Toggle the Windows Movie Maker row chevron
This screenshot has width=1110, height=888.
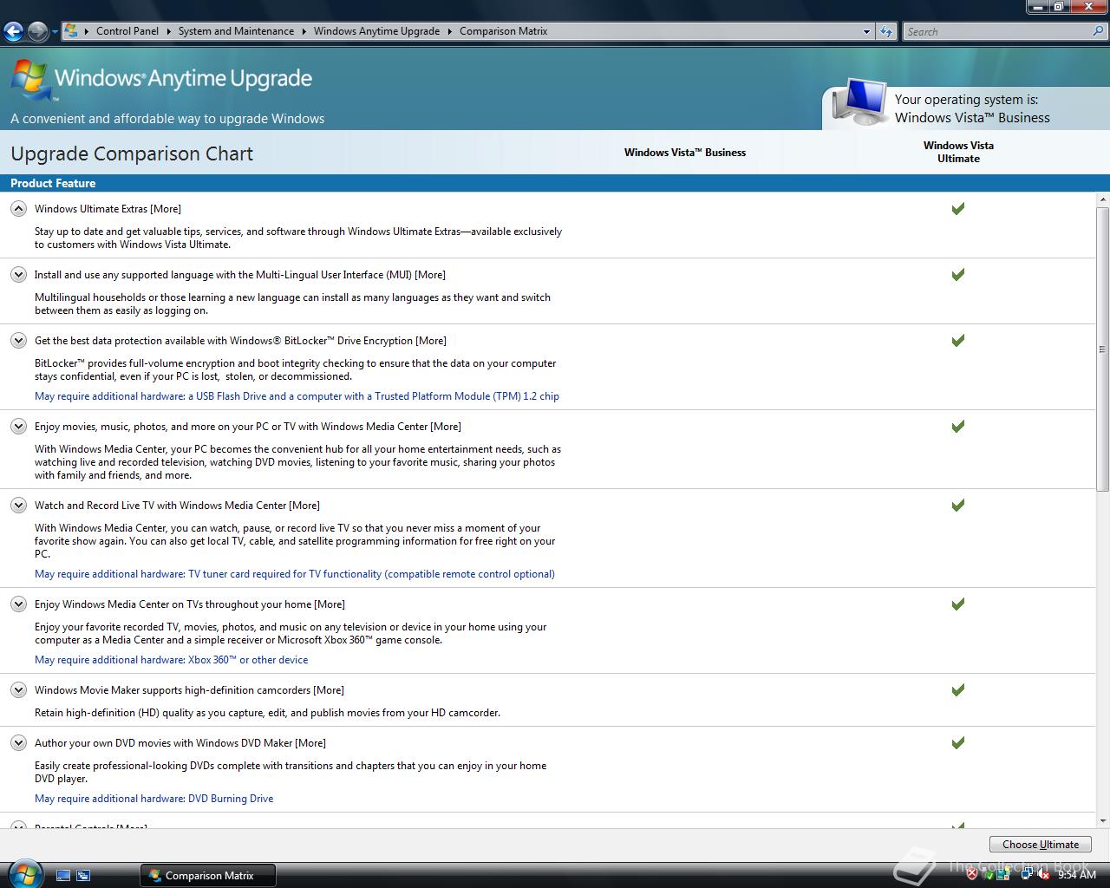pos(18,689)
